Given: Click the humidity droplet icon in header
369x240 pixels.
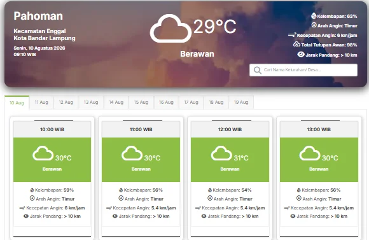Looking at the screenshot, I should pos(314,16).
